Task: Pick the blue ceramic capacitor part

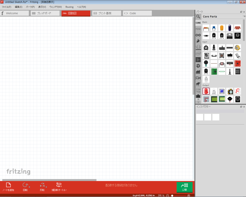Action: point(214,28)
